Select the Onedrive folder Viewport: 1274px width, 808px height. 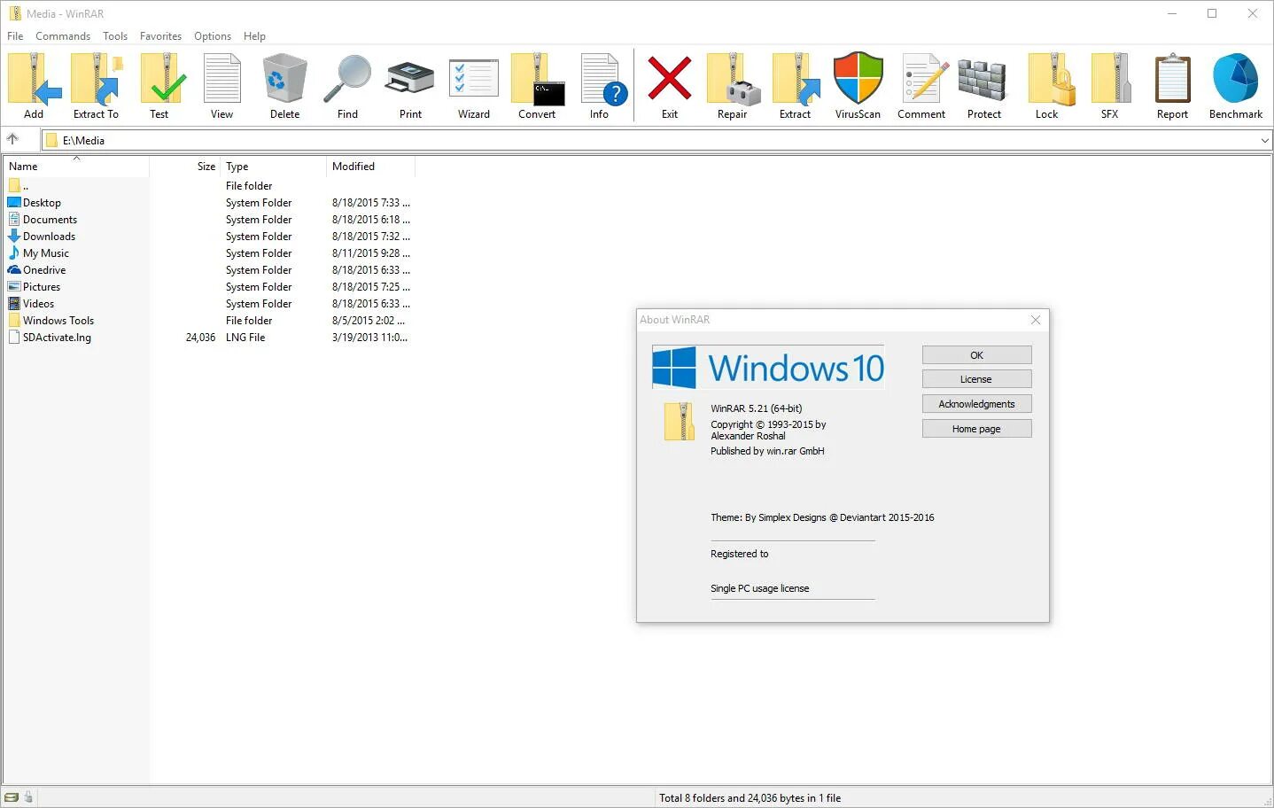pos(37,270)
